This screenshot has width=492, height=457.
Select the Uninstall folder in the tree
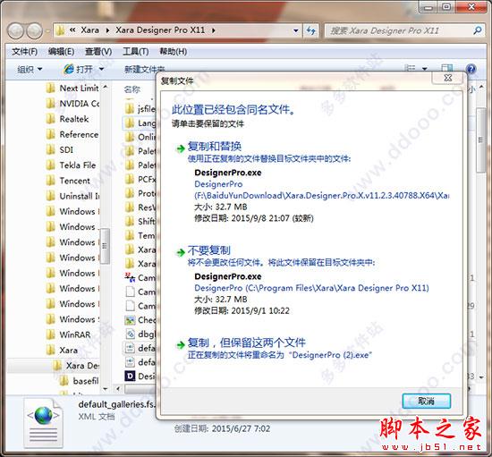[72, 196]
